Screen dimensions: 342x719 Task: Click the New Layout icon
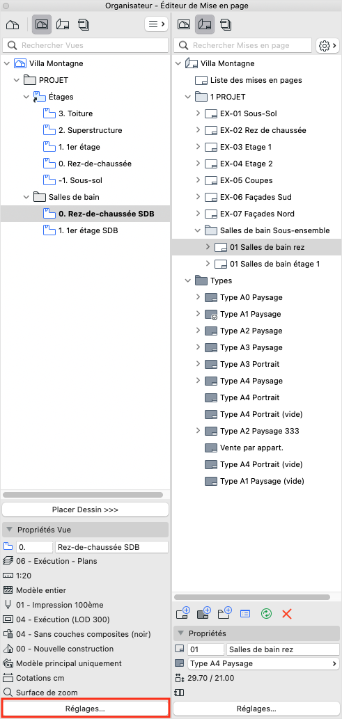(x=182, y=613)
